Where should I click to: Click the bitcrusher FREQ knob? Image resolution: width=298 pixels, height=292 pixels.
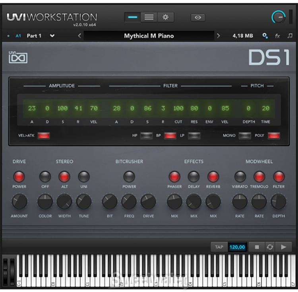tap(129, 202)
